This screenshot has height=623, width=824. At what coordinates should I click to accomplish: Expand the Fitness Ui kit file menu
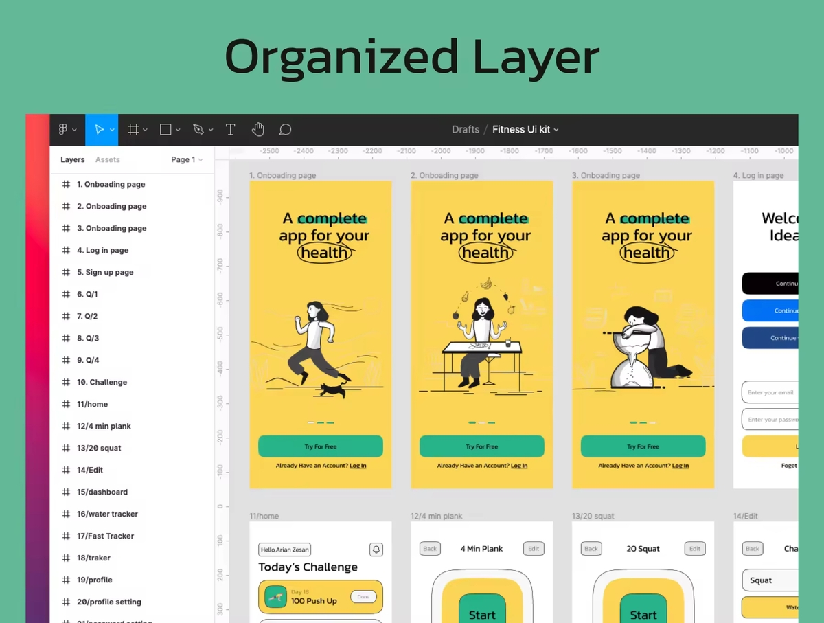525,130
